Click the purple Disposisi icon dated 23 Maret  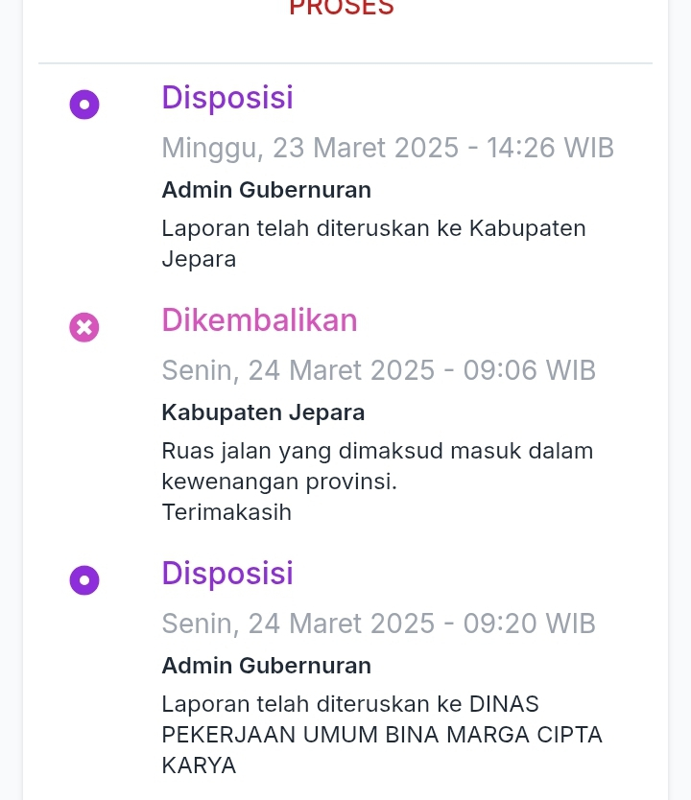tap(84, 104)
